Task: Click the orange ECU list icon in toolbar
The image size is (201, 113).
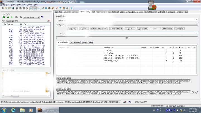Action: click(x=64, y=8)
